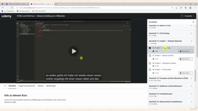
Task: Go back in the browser
Action: pyautogui.click(x=3, y=8)
